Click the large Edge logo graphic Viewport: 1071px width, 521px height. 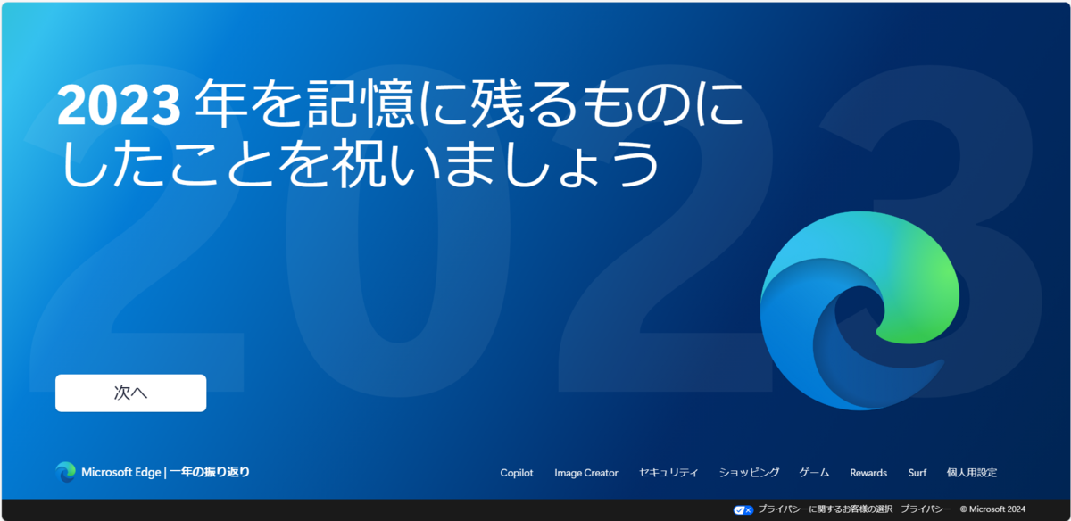tap(860, 312)
